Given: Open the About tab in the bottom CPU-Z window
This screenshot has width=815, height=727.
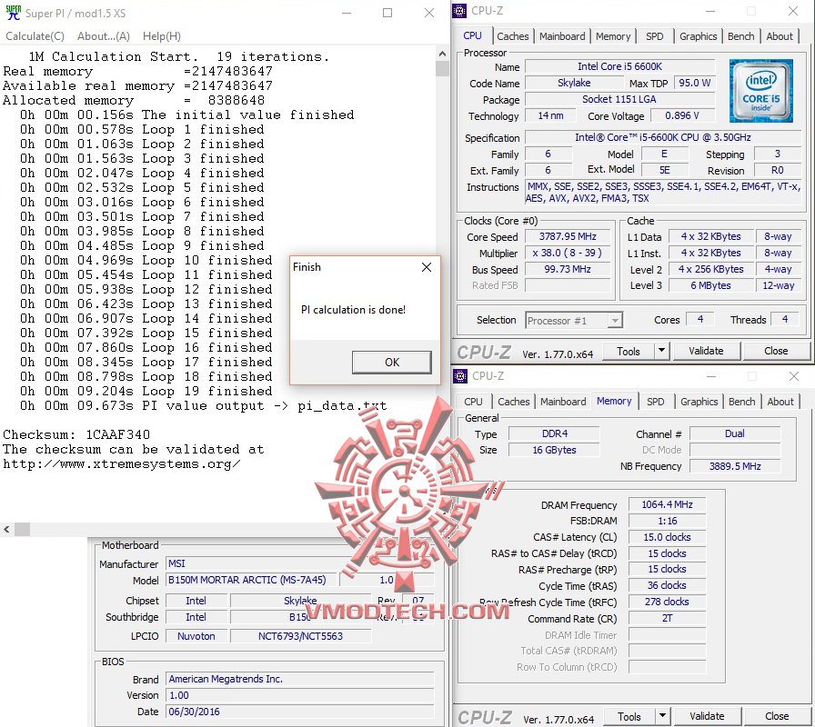Looking at the screenshot, I should click(x=780, y=401).
